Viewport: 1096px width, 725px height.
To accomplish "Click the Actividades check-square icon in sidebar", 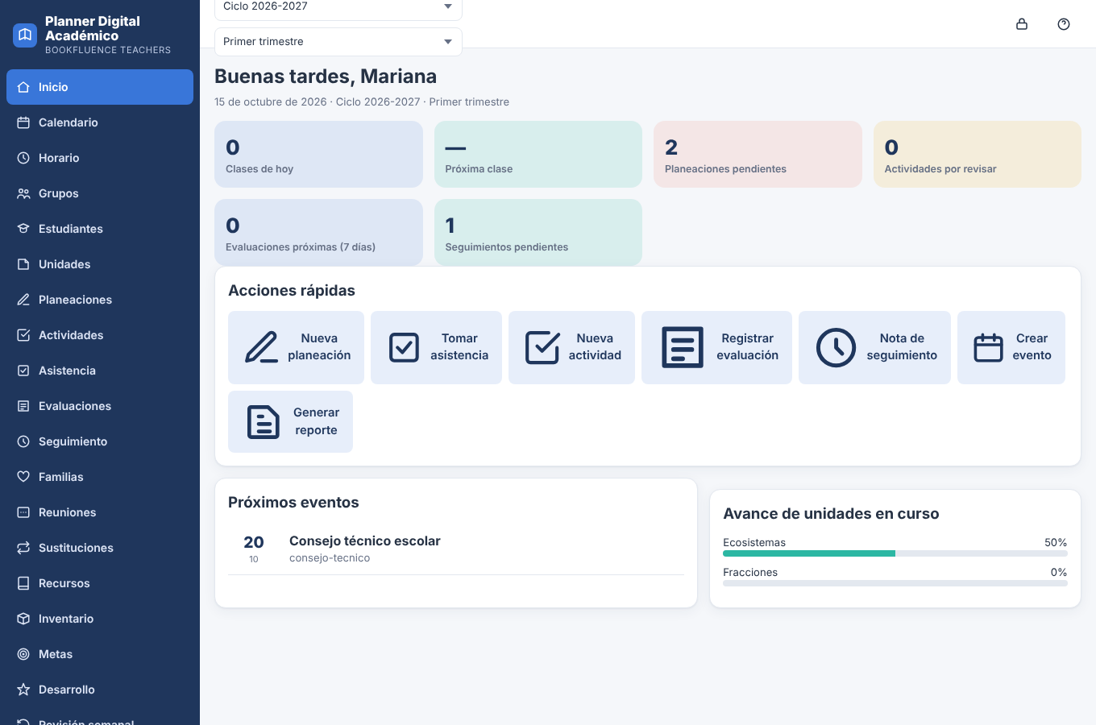I will click(x=23, y=335).
